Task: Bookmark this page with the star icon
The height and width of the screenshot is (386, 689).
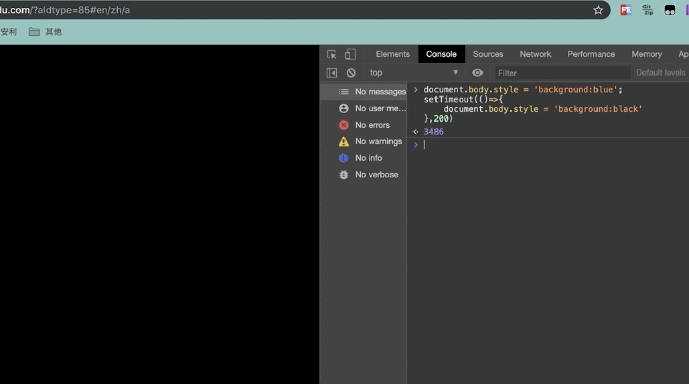Action: (598, 10)
